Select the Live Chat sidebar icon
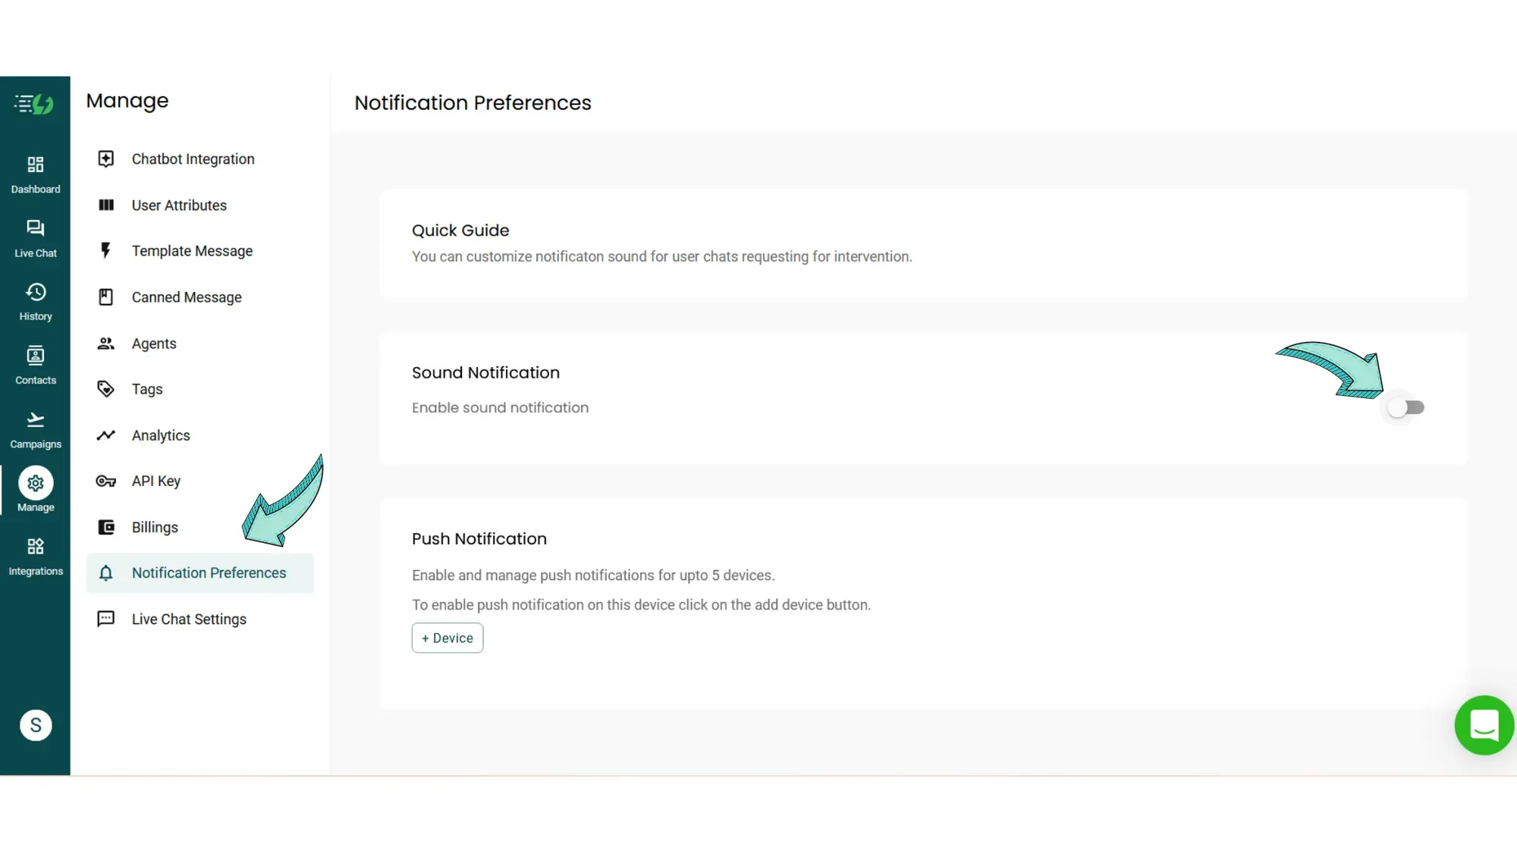The width and height of the screenshot is (1517, 853). pos(35,237)
